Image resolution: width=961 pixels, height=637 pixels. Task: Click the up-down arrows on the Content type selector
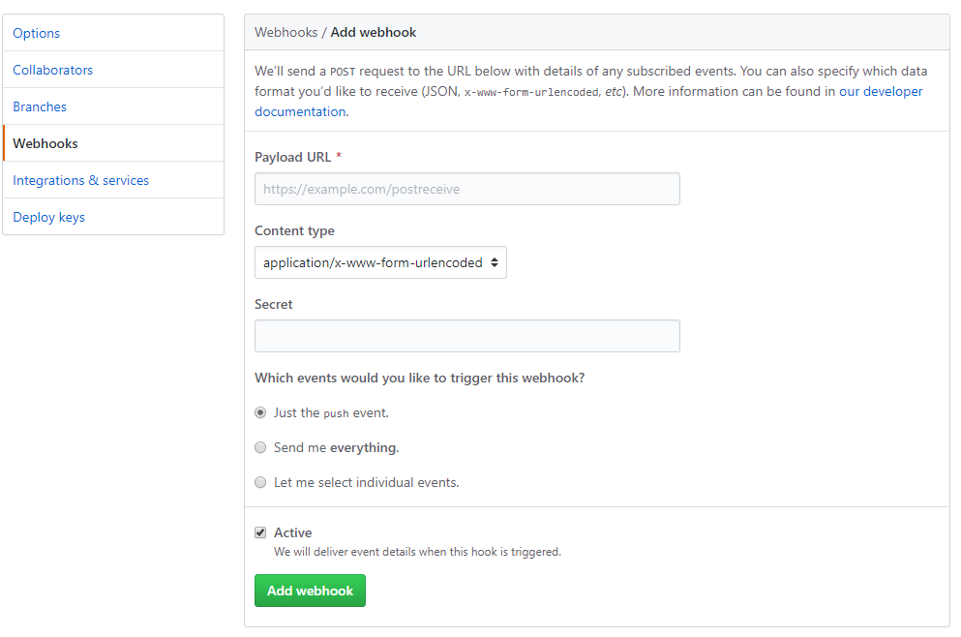click(x=494, y=262)
